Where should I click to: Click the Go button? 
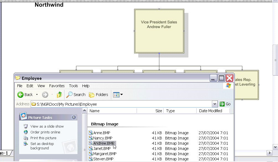click(x=225, y=104)
